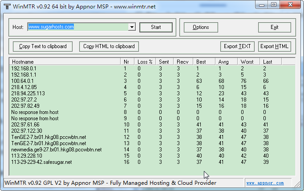Image resolution: width=304 pixels, height=191 pixels.
Task: Select the 202.97.82.49 row
Action: 152,106
